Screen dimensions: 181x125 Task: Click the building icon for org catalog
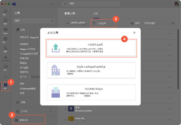coord(56,70)
